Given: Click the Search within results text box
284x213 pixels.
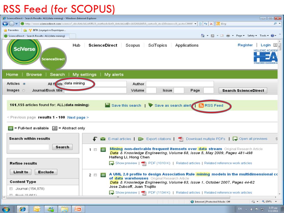Looking at the screenshot, I should click(29, 147).
